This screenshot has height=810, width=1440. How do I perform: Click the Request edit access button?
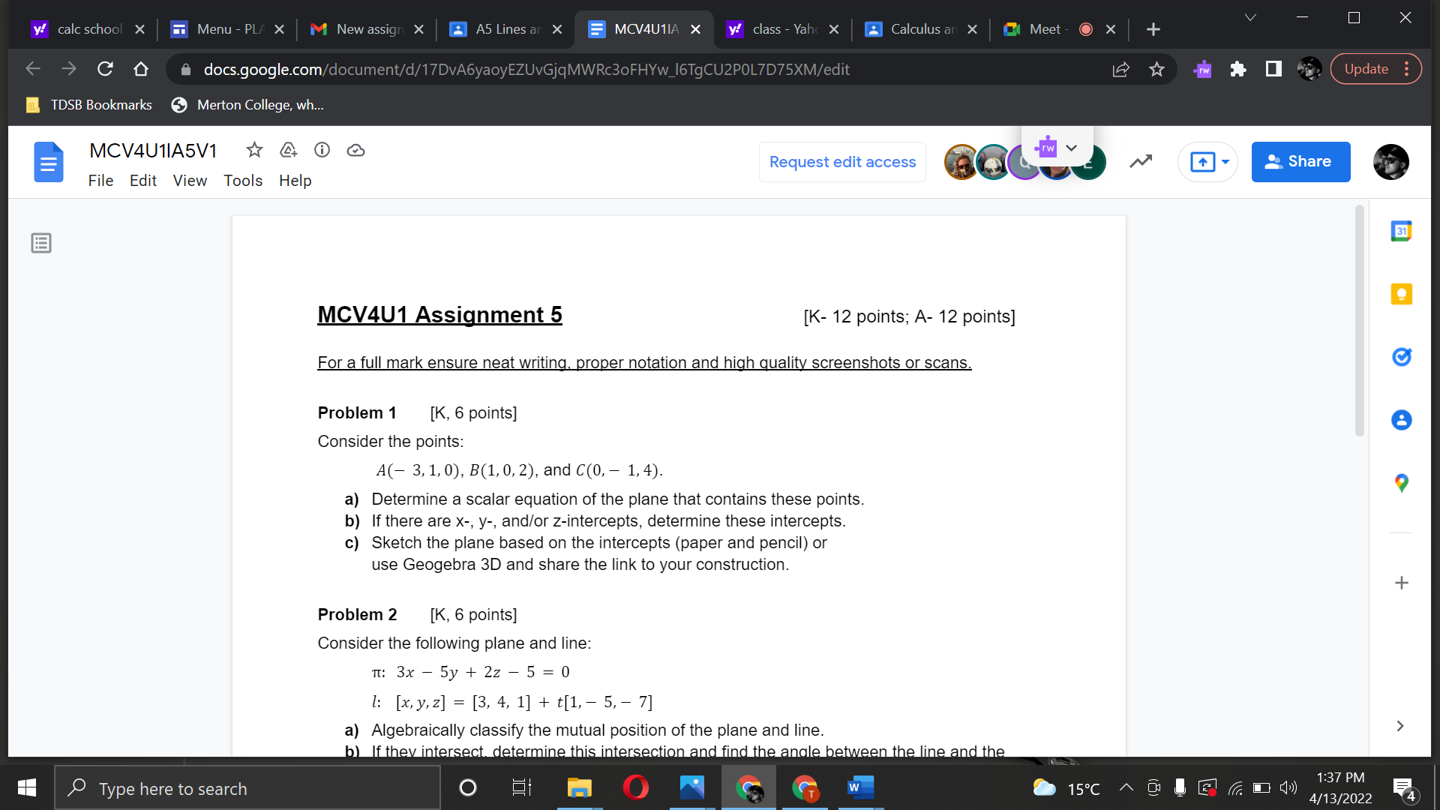click(842, 161)
